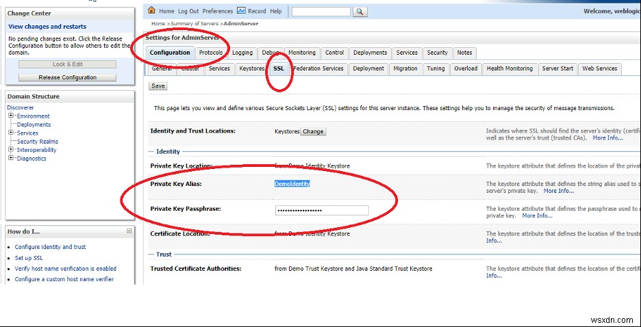Click the Private Key Passphrase field

(x=322, y=210)
